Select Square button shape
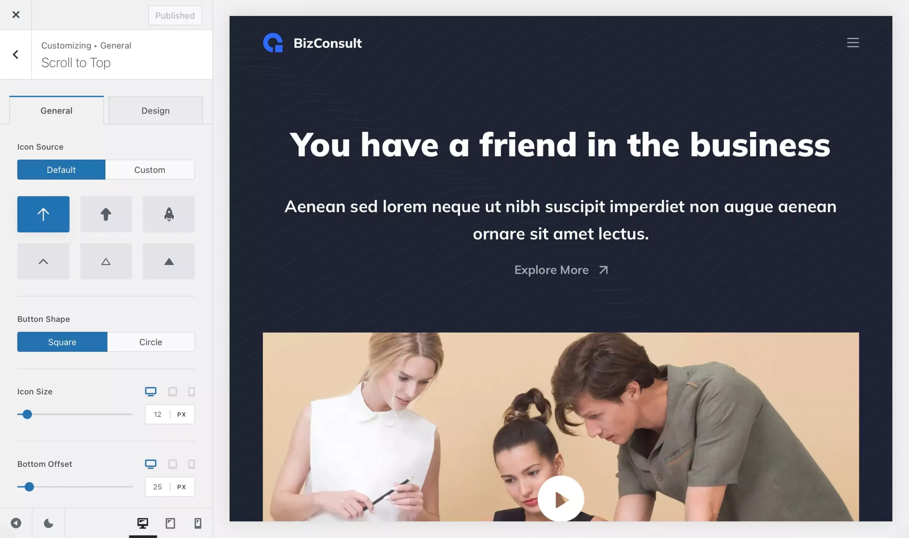This screenshot has width=909, height=538. point(62,342)
